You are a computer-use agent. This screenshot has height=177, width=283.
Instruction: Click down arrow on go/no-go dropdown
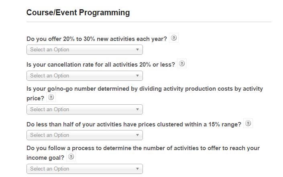[137, 109]
